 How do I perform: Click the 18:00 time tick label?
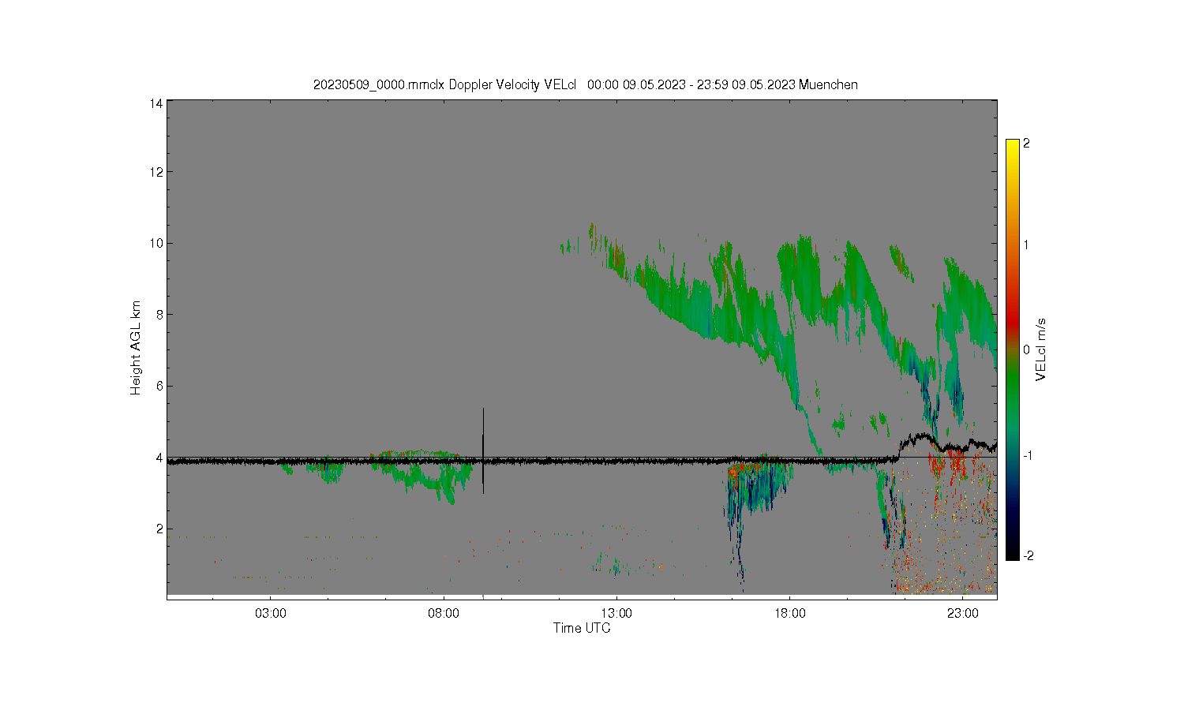(x=789, y=613)
